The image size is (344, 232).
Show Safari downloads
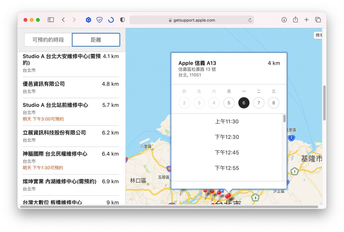coord(284,20)
